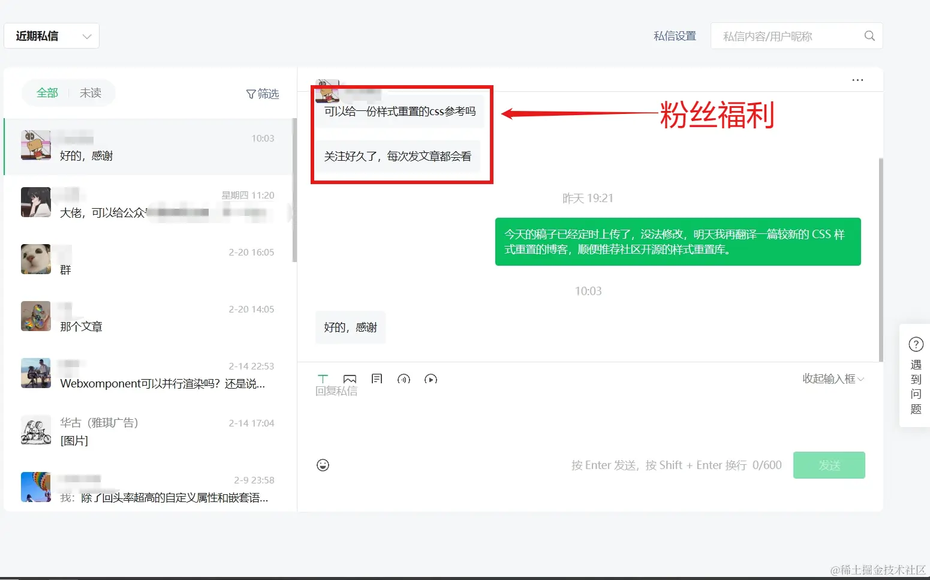
Task: Click the green reply bubble about CSS 样式重置
Action: click(678, 242)
